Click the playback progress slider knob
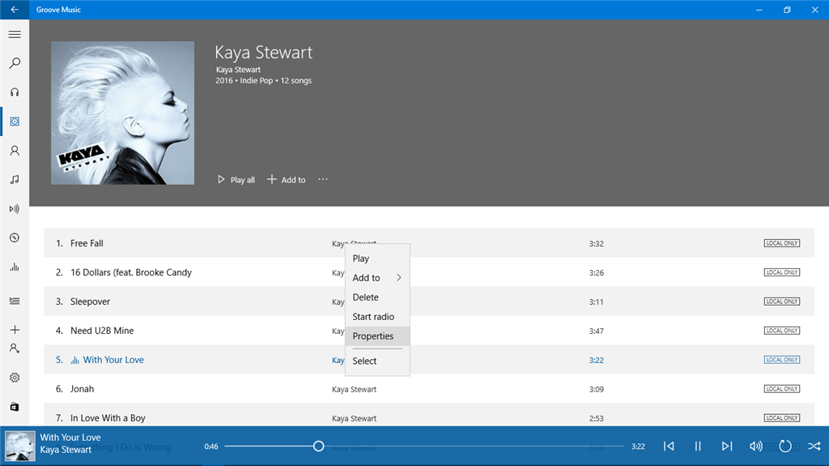The image size is (829, 466). tap(318, 447)
